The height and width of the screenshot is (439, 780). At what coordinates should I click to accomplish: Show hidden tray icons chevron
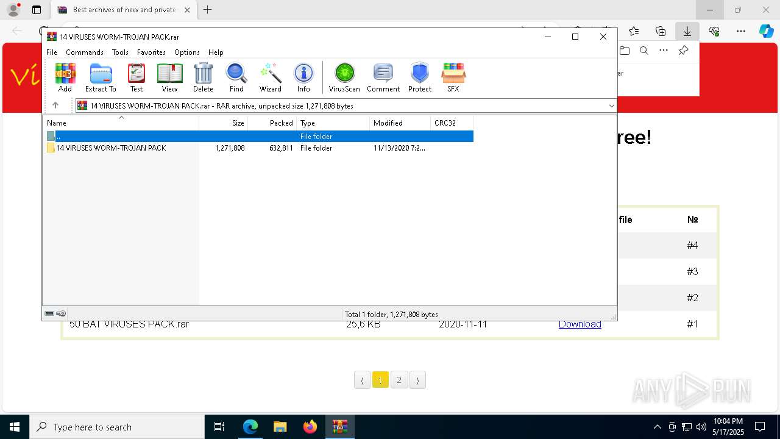click(x=657, y=427)
